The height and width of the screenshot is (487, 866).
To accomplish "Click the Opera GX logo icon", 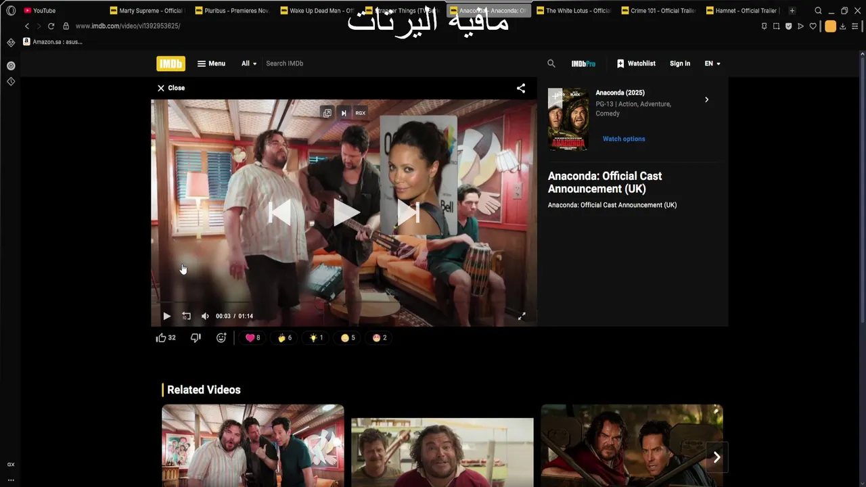I will coord(11,10).
